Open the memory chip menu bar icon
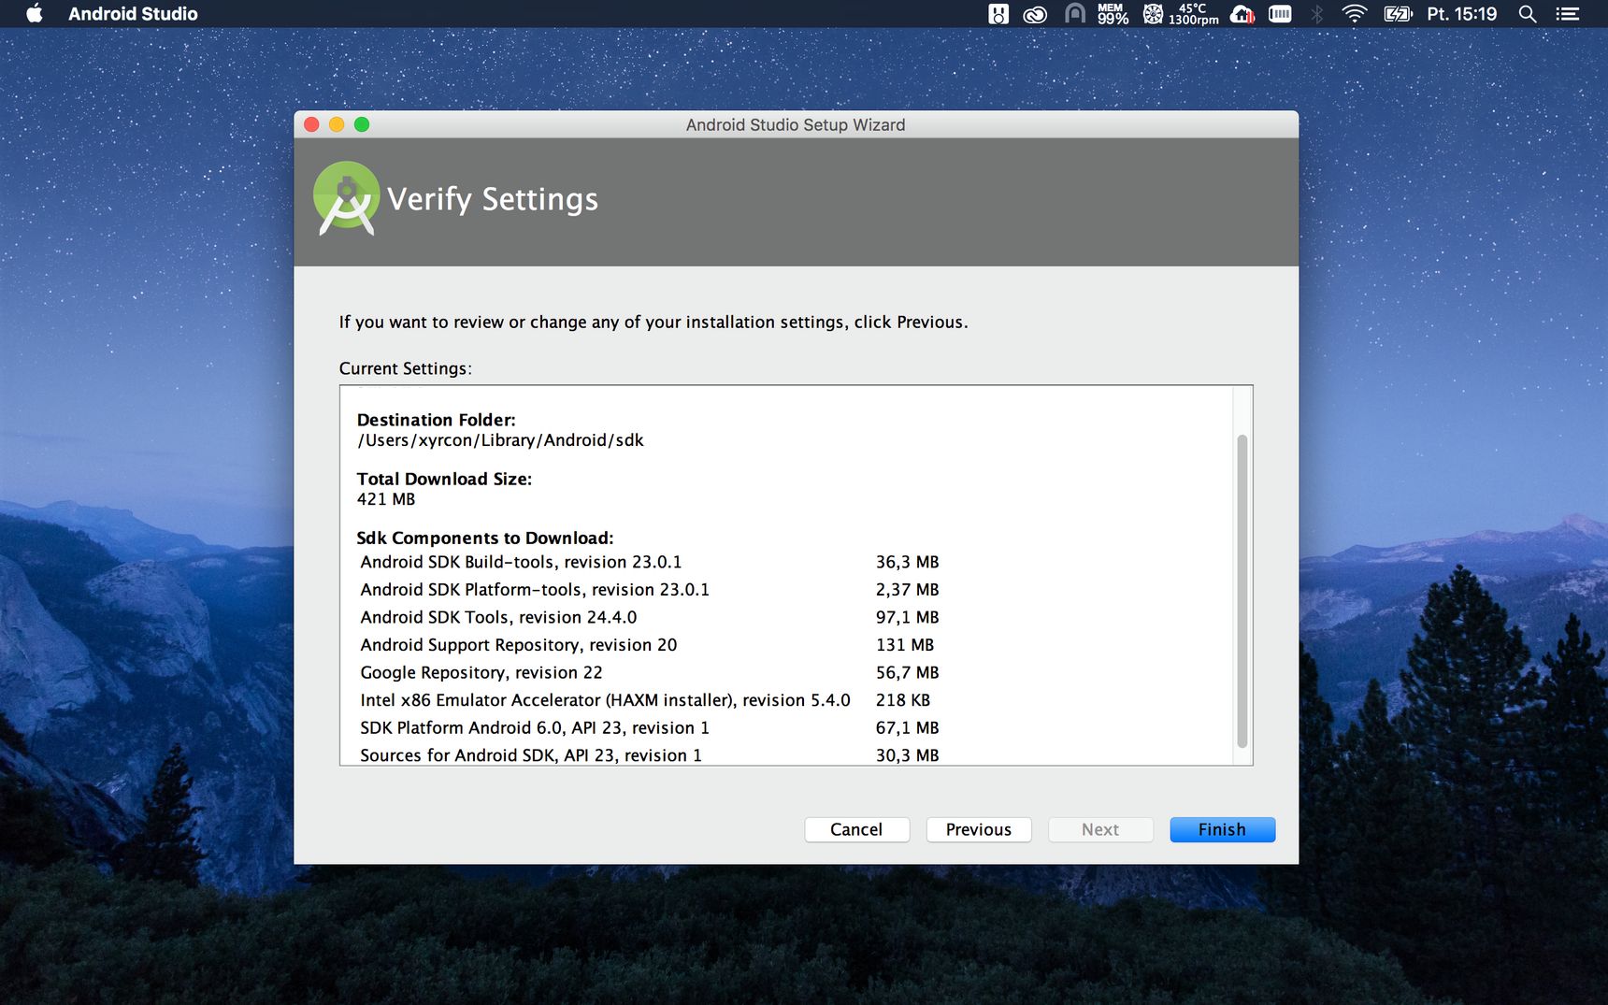Image resolution: width=1608 pixels, height=1005 pixels. [x=1280, y=13]
